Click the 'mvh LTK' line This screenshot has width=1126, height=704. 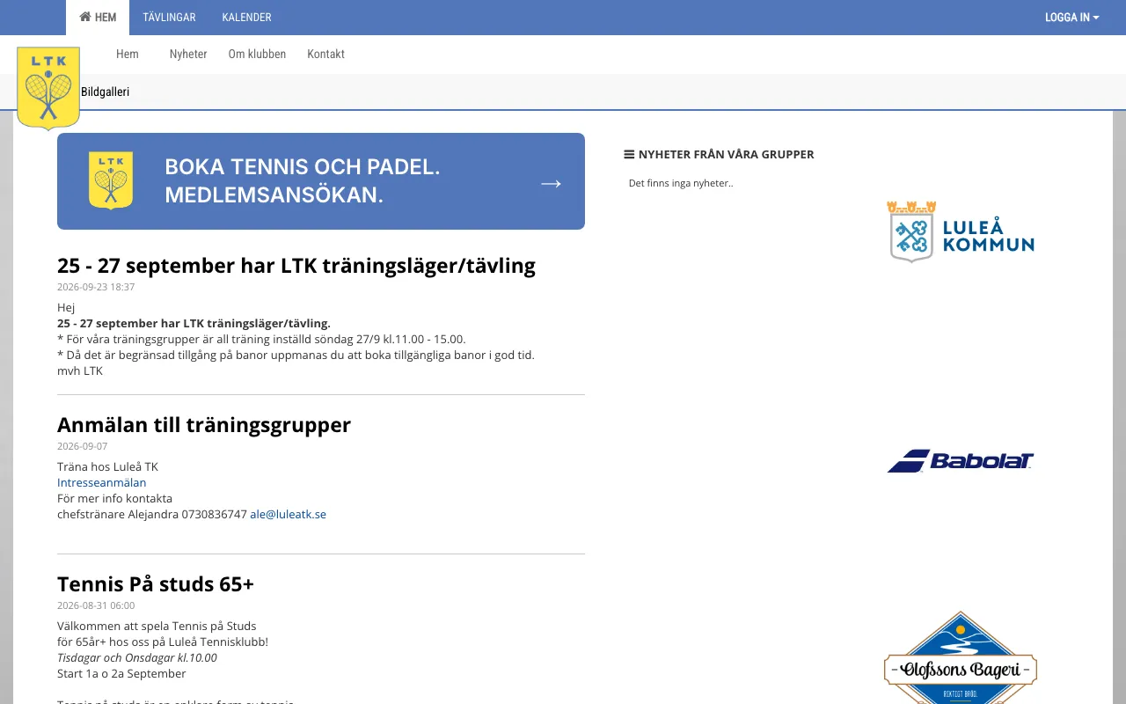click(x=80, y=370)
